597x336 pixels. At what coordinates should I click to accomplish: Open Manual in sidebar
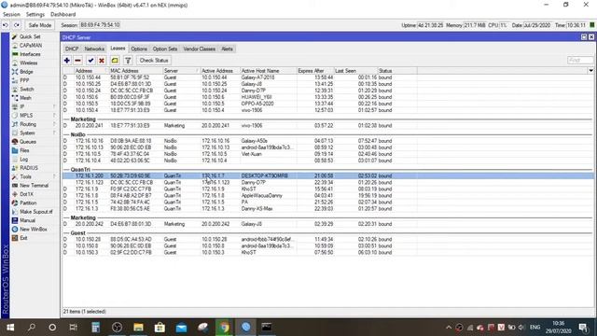point(27,220)
